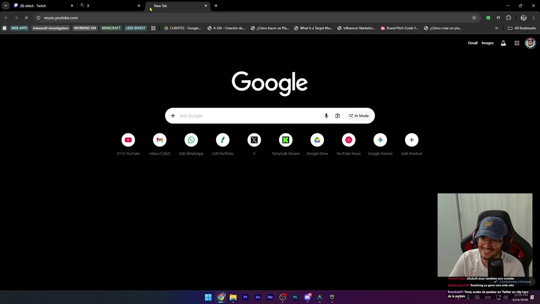Close the New Tab tab
This screenshot has width=540, height=304.
pos(206,6)
